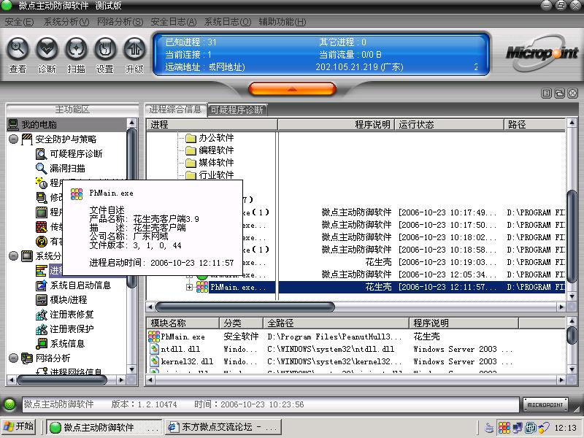This screenshot has height=438, width=584.
Task: Click the PhMain.exe colorful process icon
Action: point(202,287)
